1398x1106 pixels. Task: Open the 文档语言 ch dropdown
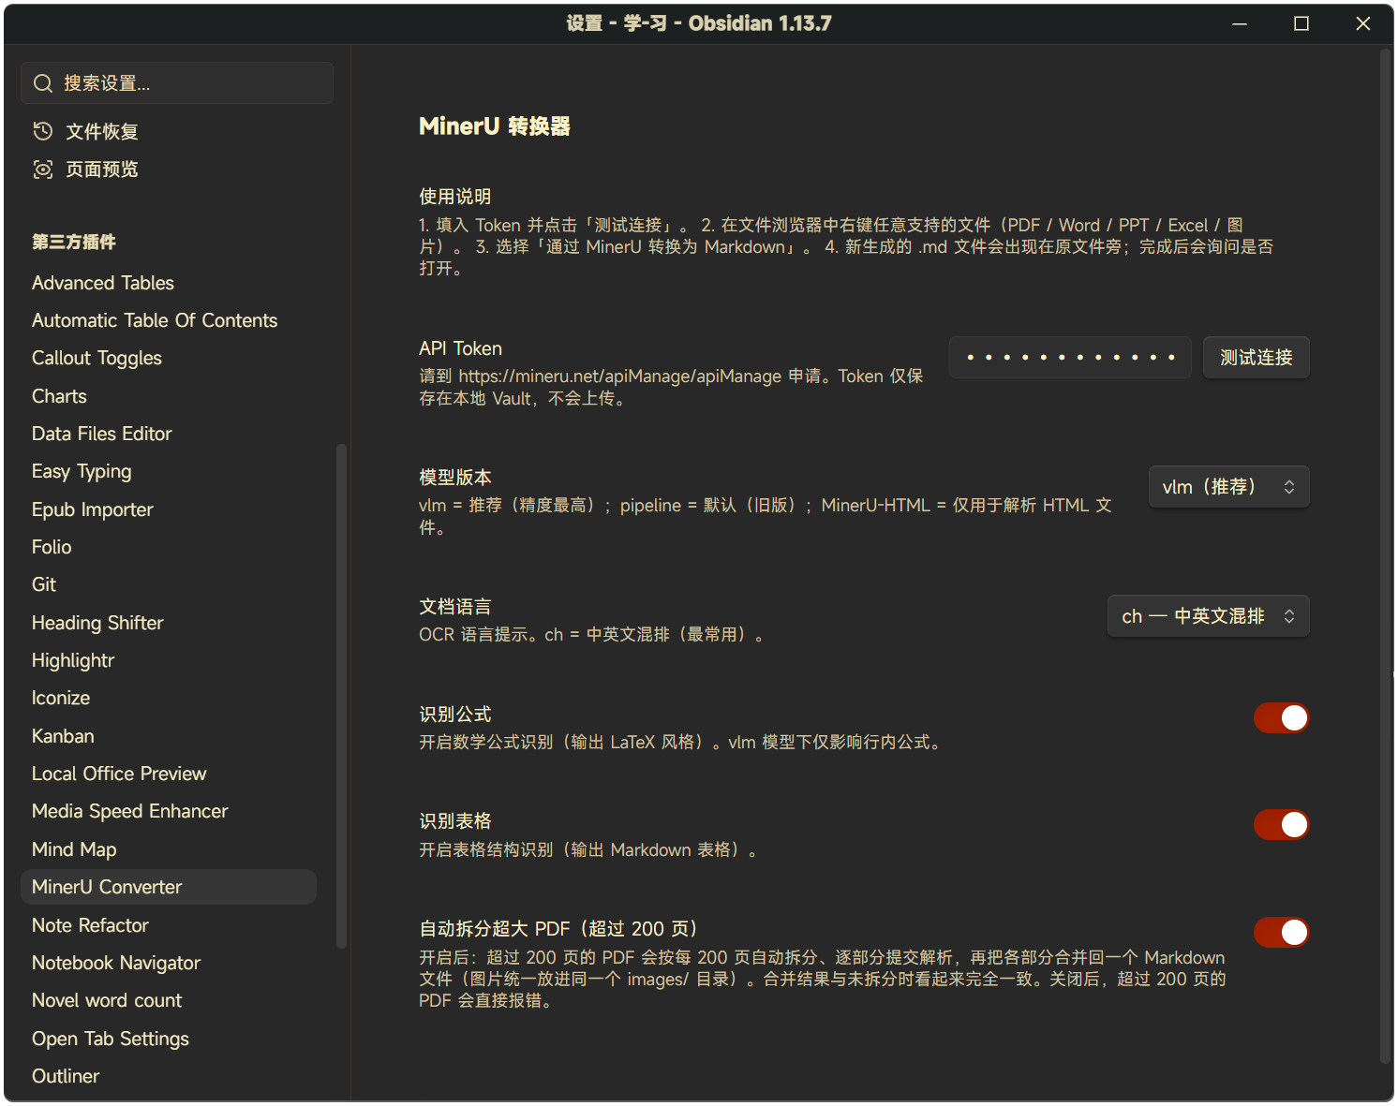1208,616
